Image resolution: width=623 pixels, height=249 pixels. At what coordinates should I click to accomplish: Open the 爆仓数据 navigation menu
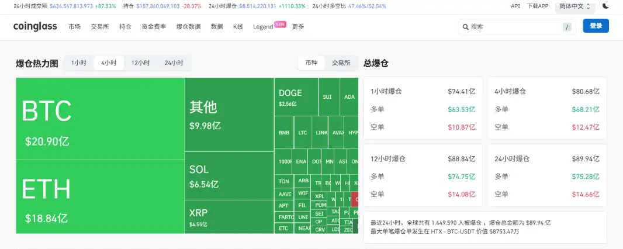pos(188,26)
